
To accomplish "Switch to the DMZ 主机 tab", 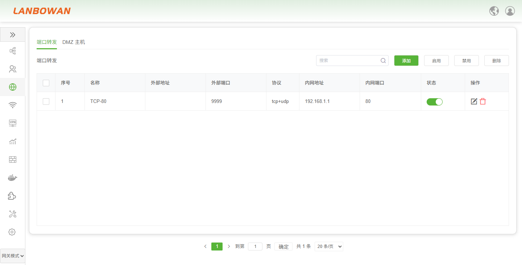I will coord(74,42).
